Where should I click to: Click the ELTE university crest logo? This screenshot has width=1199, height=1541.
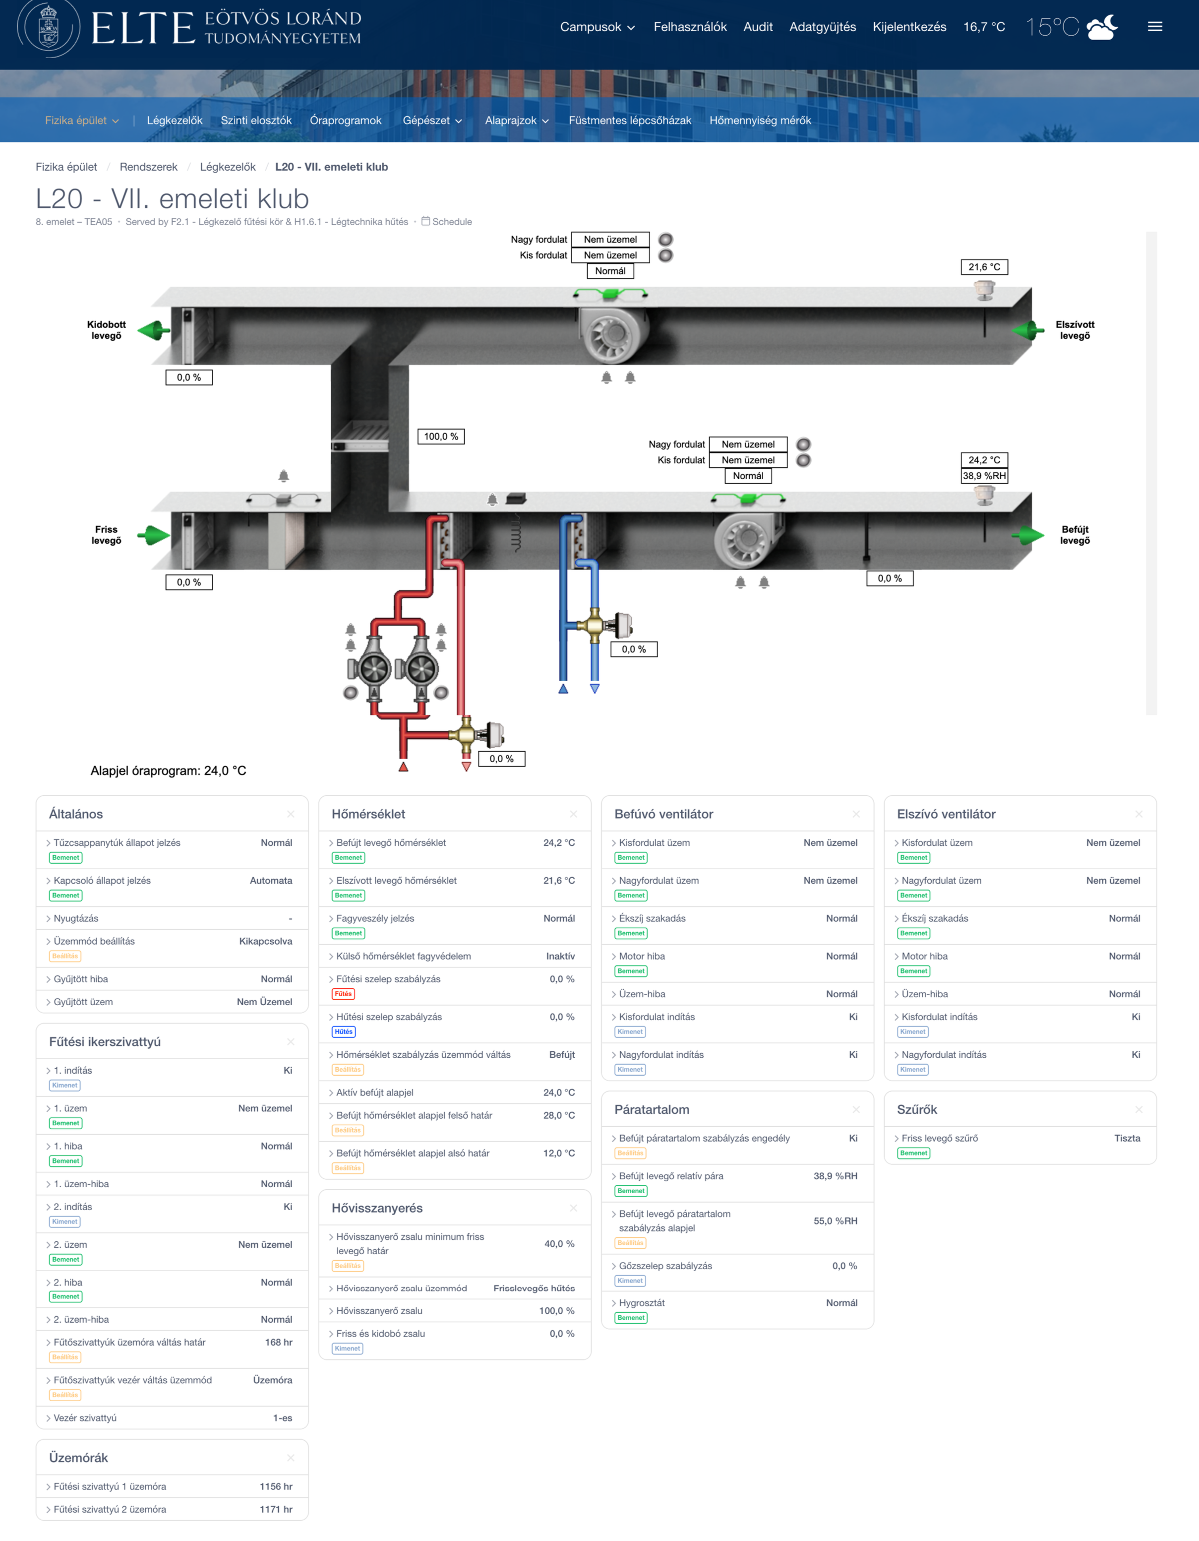(x=48, y=28)
